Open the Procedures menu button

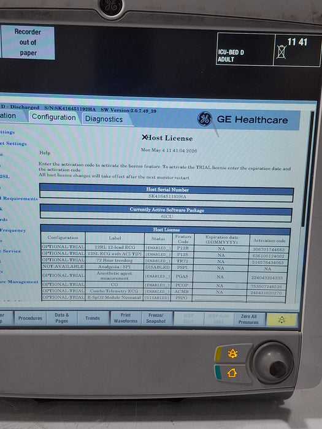pos(30,318)
